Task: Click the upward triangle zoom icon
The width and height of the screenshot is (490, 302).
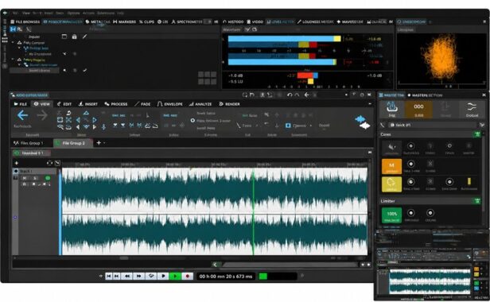Action: coord(86,113)
